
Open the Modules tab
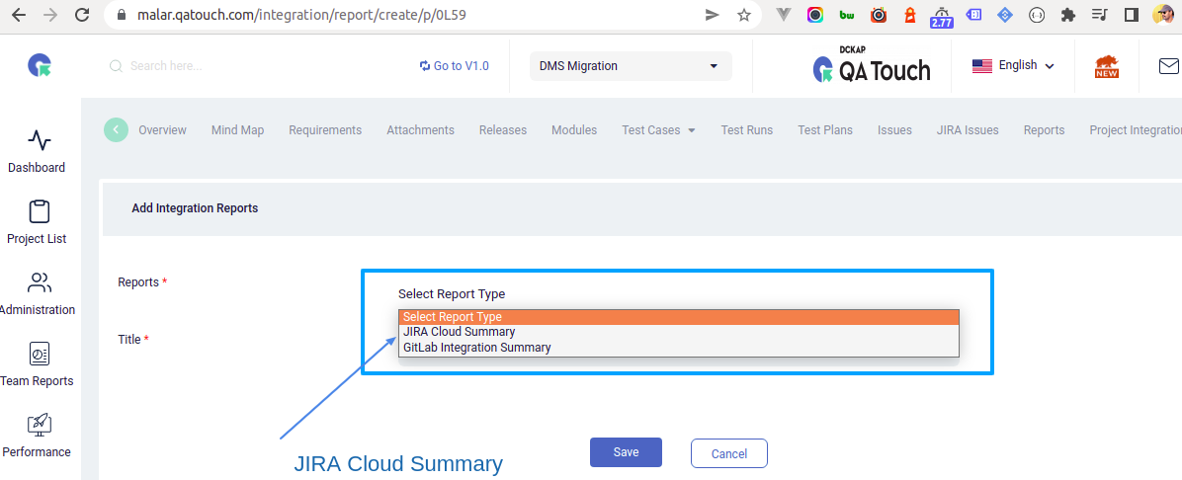tap(574, 130)
